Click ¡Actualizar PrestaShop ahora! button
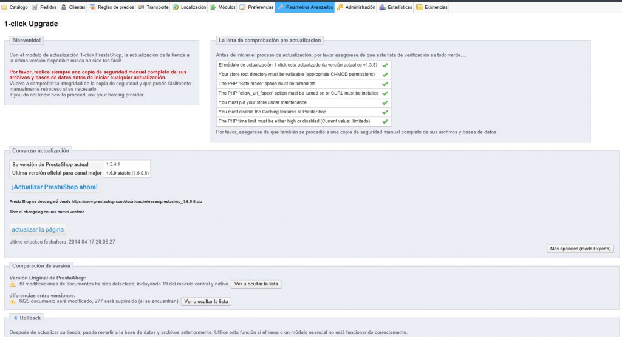The image size is (622, 337). (x=55, y=187)
